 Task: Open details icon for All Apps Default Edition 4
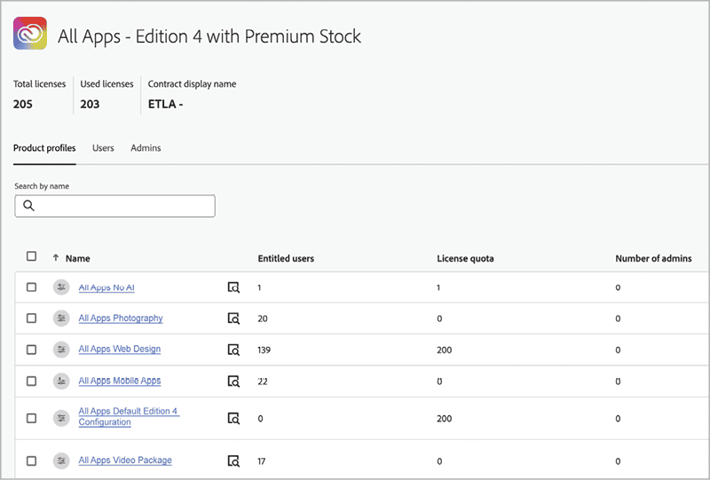point(233,419)
